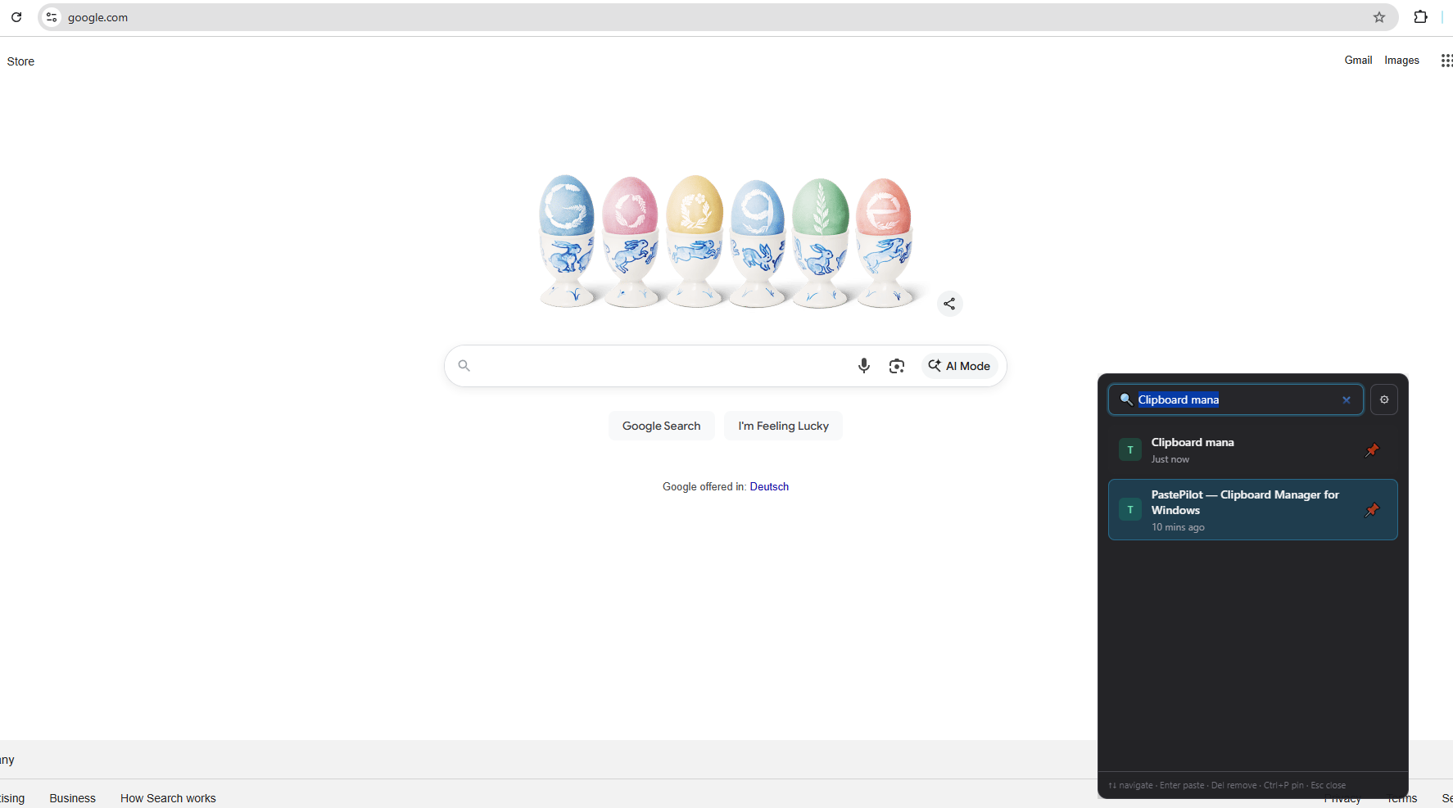Click the magnifier icon in Google search box
The width and height of the screenshot is (1453, 808).
(464, 366)
